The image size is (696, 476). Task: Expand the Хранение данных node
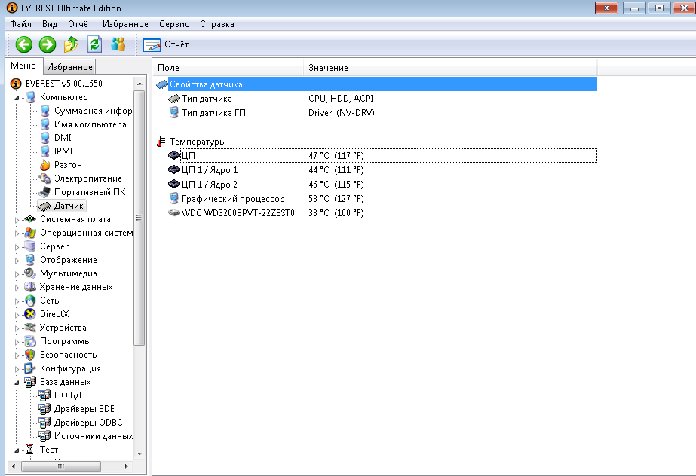pos(17,288)
